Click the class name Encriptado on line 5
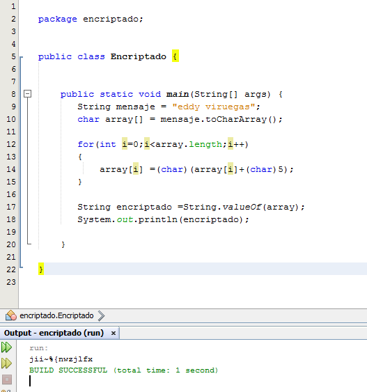367x392 pixels. 139,56
